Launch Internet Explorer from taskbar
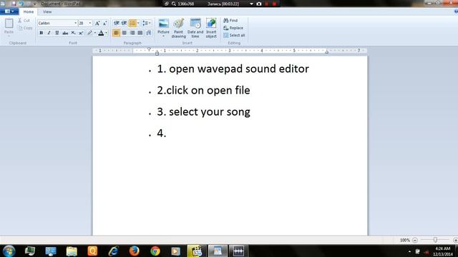This screenshot has height=257, width=458. click(x=114, y=251)
